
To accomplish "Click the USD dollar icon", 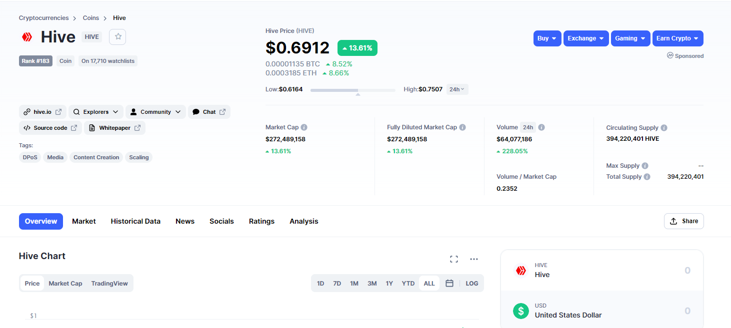I will [521, 311].
